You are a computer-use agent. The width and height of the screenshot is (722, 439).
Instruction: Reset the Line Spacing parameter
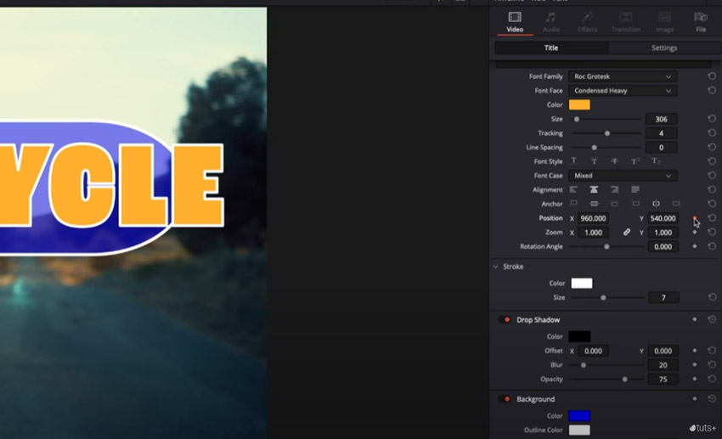pyautogui.click(x=712, y=147)
